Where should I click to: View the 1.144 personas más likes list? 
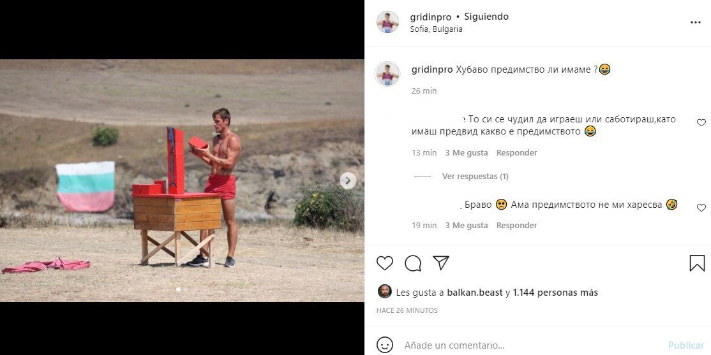[555, 293]
